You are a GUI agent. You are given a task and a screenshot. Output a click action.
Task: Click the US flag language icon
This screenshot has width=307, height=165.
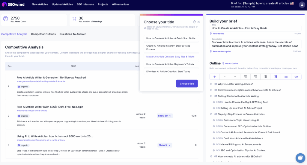pos(292,3)
